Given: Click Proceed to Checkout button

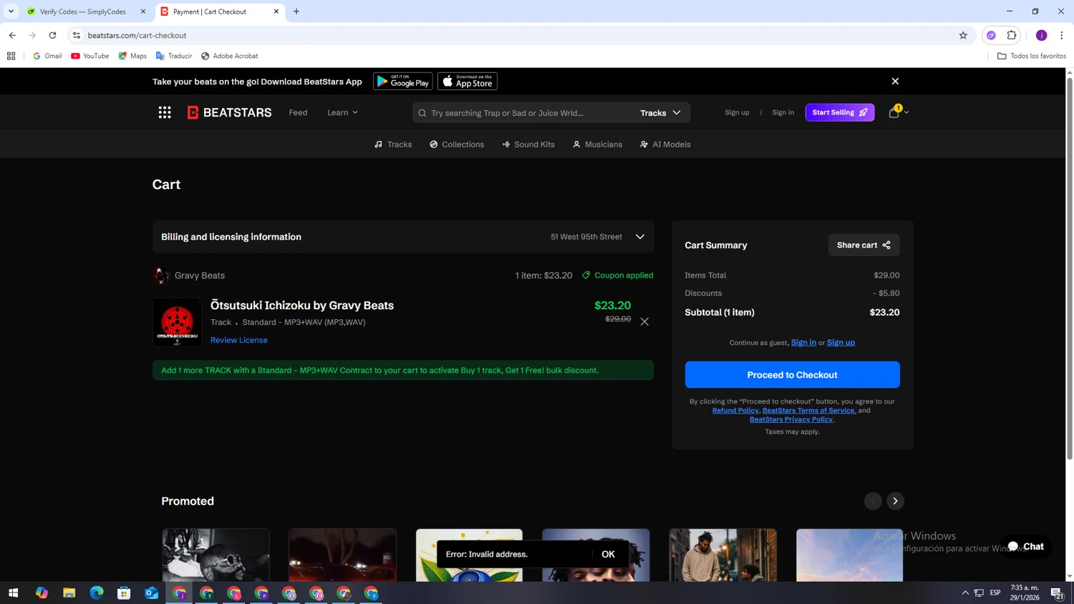Looking at the screenshot, I should tap(792, 375).
